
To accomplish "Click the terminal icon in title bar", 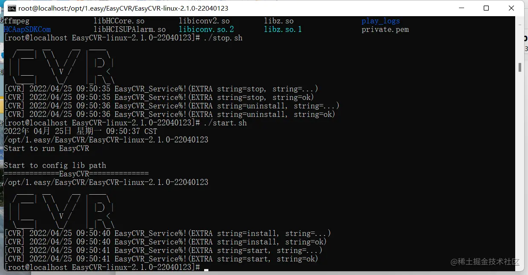I will click(x=12, y=8).
